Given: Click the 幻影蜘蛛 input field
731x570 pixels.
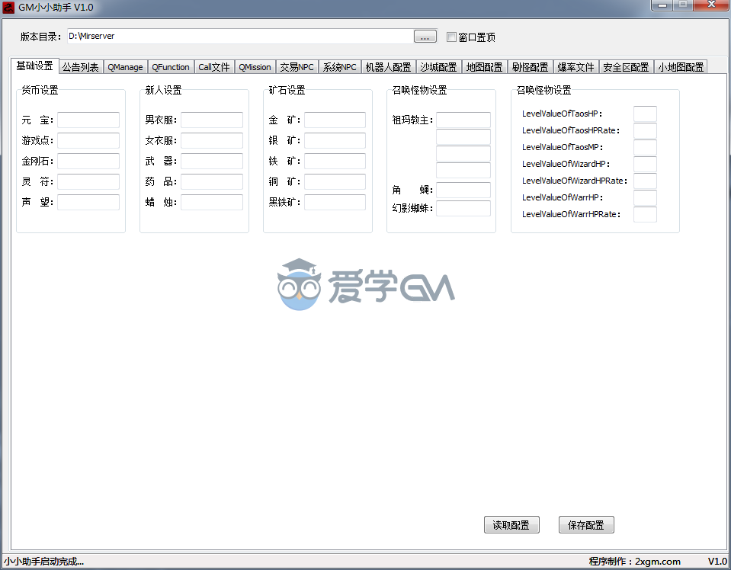Looking at the screenshot, I should pos(463,208).
